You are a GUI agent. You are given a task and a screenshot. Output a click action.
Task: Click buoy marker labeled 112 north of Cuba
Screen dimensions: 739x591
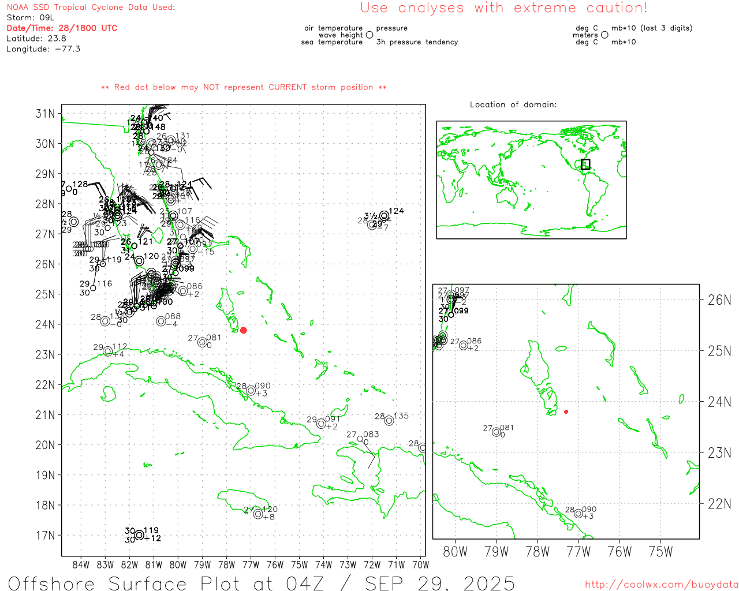pos(107,351)
